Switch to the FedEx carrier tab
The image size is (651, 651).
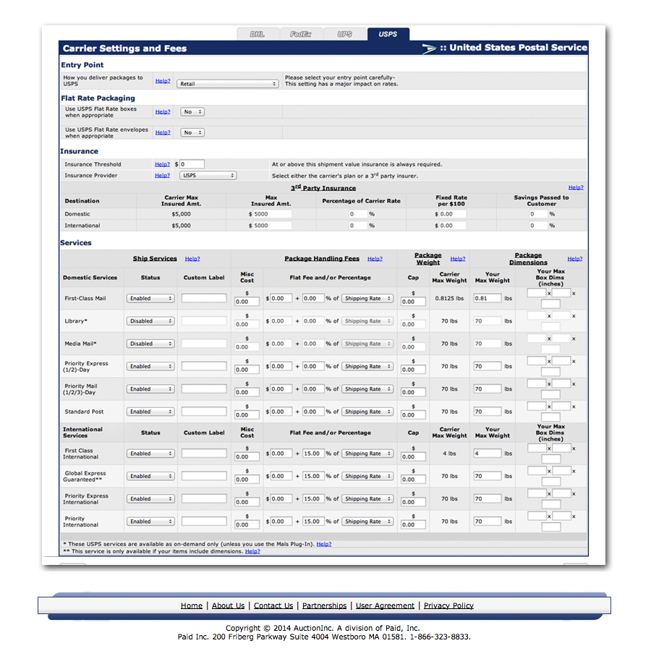point(301,34)
